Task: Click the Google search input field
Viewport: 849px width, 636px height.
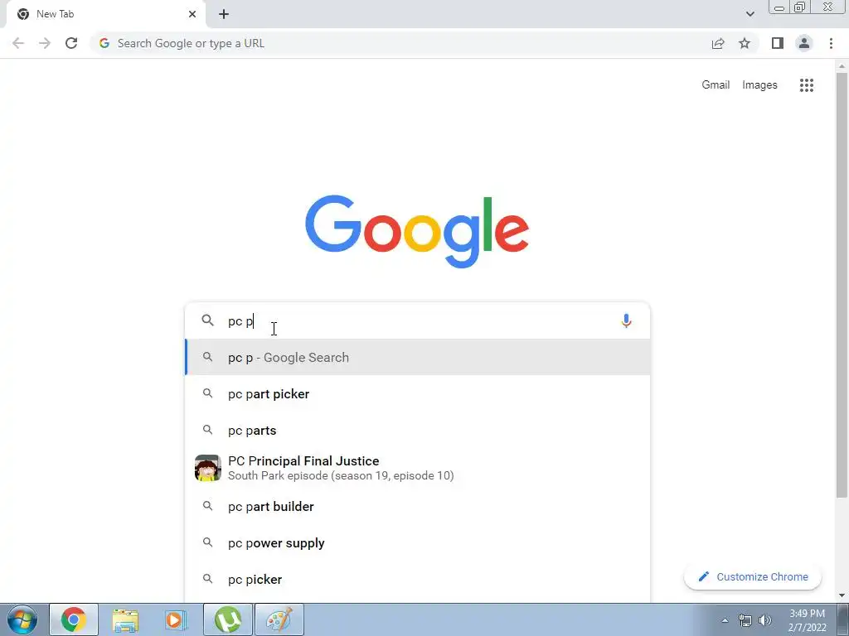Action: click(x=417, y=320)
